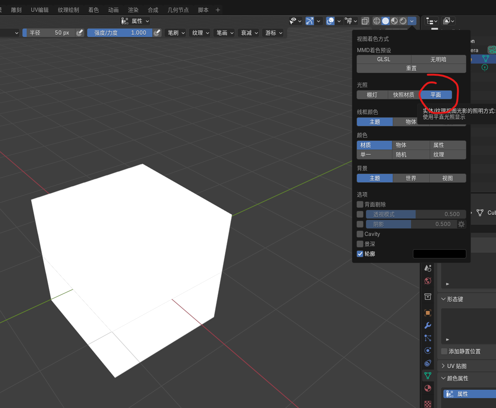Screen dimensions: 496x408
Task: Open World properties tab icon
Action: pos(428,281)
